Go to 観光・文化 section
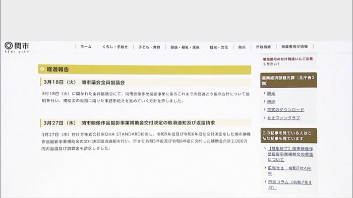Viewport: 353px width, 198px height. coord(219,47)
